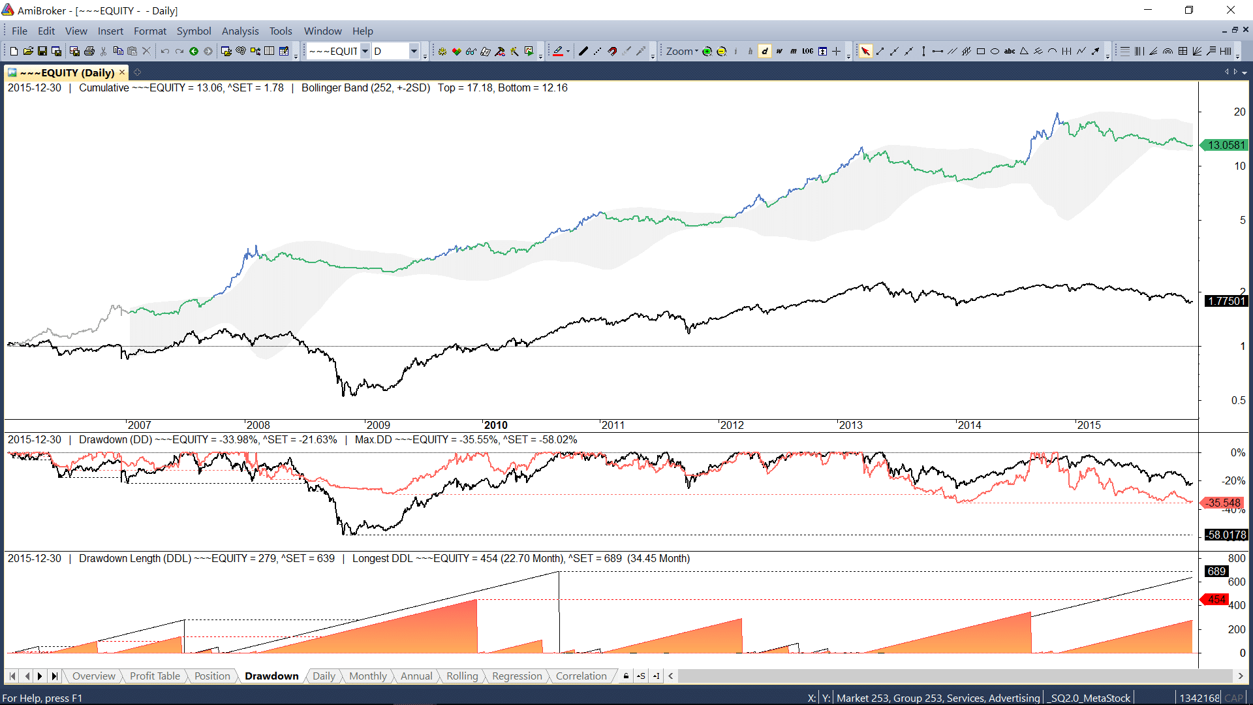Screen dimensions: 1253x705
Task: Expand the Zoom dropdown menu
Action: click(x=682, y=51)
